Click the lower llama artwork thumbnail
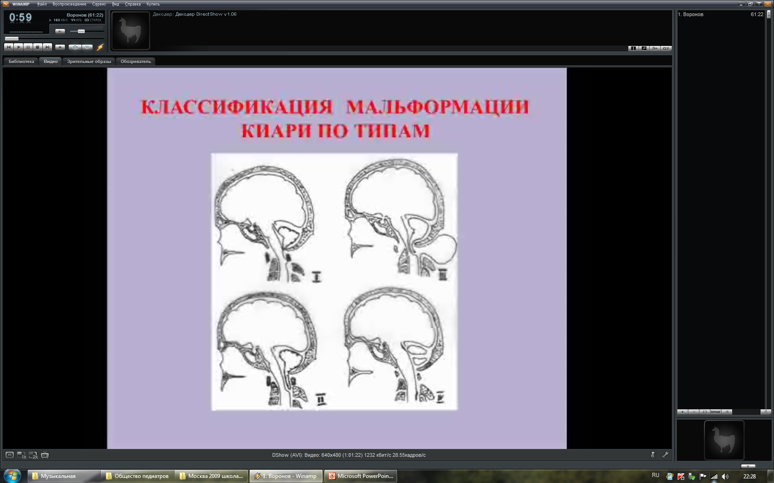The height and width of the screenshot is (483, 774). coord(724,440)
